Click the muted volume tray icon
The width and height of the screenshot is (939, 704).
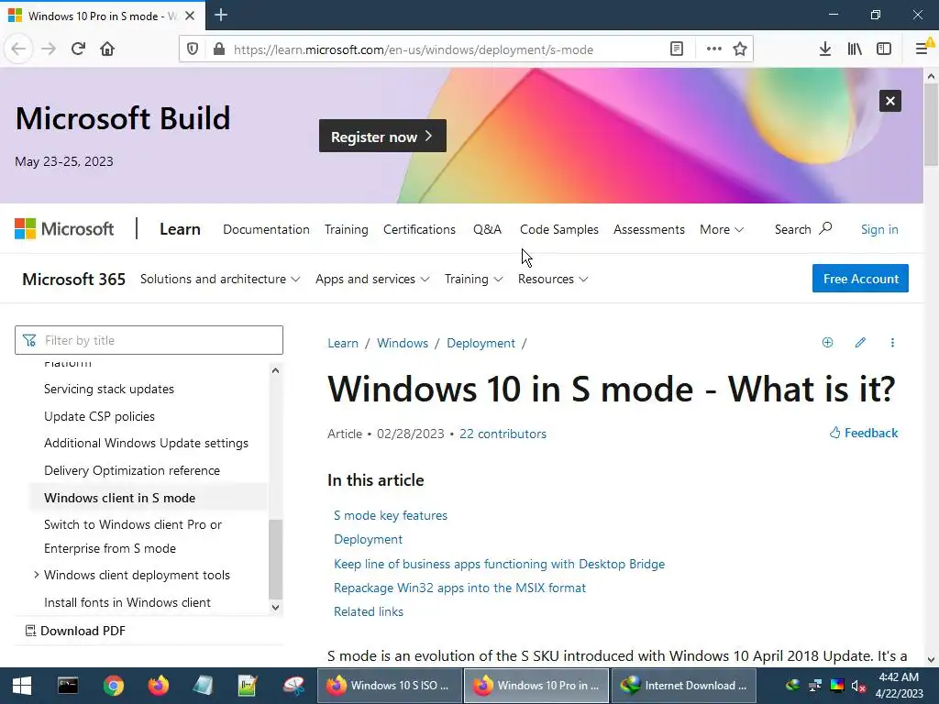pyautogui.click(x=858, y=686)
